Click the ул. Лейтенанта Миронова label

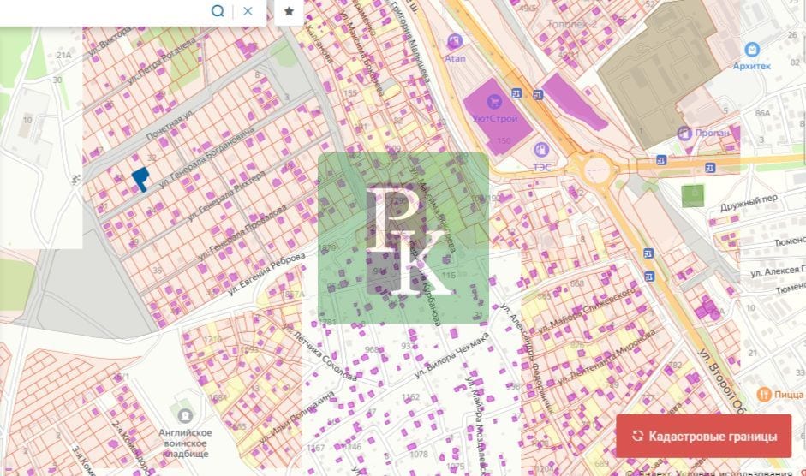607,357
